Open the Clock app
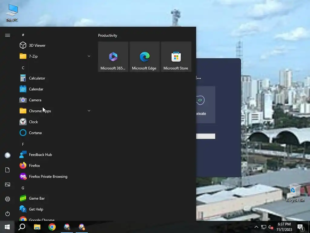Image resolution: width=310 pixels, height=233 pixels. tap(55, 122)
